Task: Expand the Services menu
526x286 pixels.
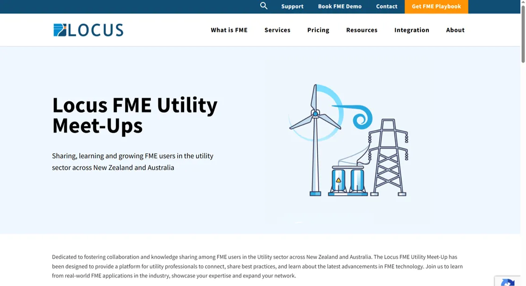Action: click(277, 30)
